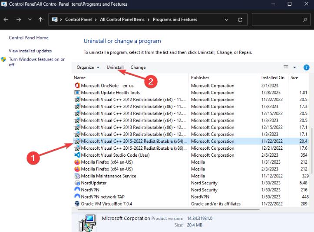
Task: Select Visual C++ 2013 x86 row dated 12/15/2022
Action: (191, 127)
